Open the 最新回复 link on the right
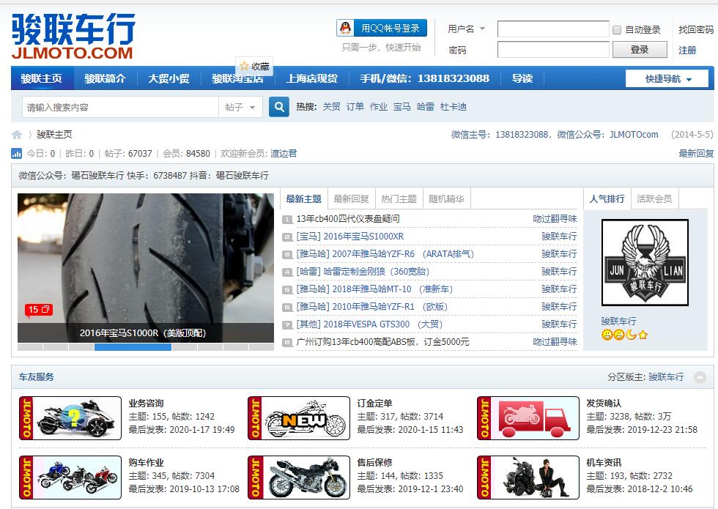This screenshot has width=718, height=509. point(696,153)
